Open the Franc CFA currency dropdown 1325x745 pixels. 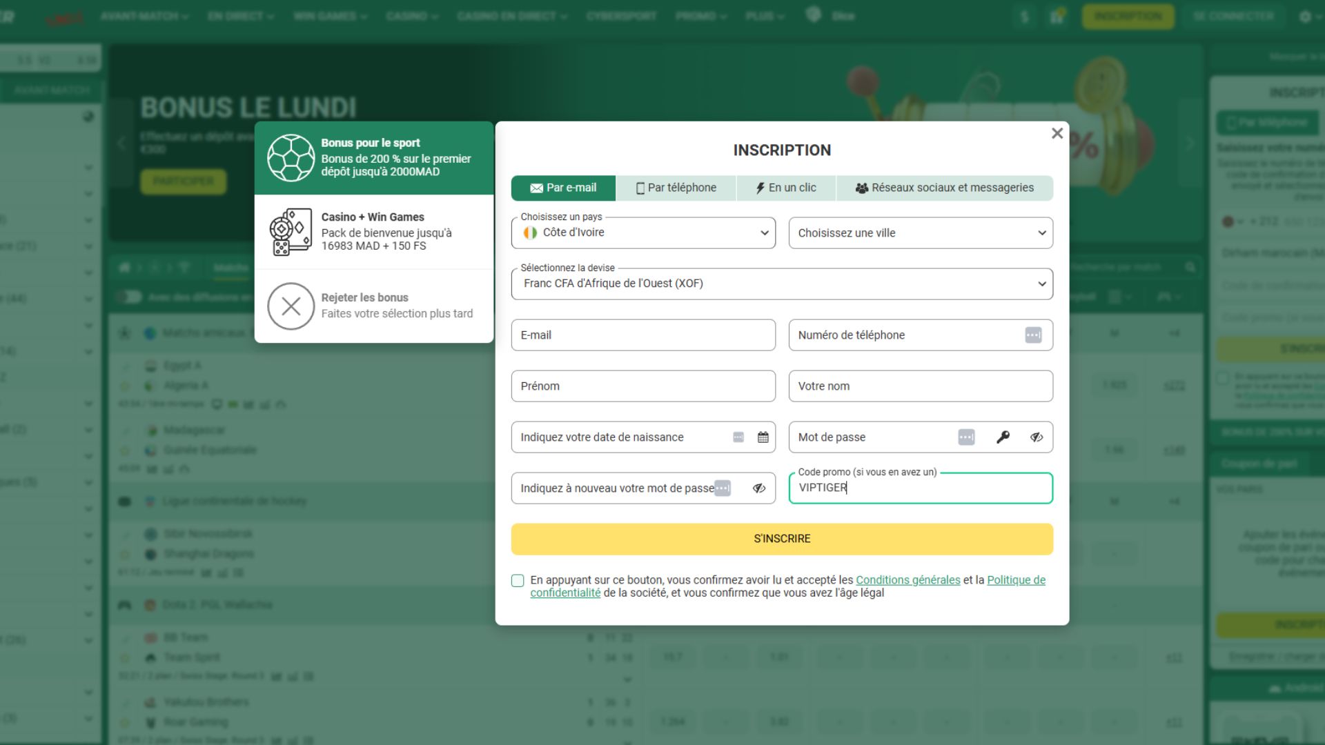(x=781, y=284)
